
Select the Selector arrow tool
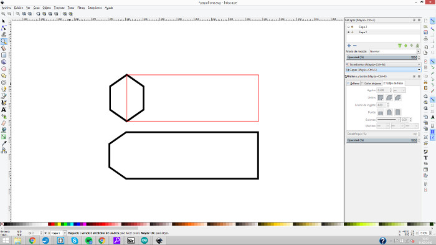(x=4, y=21)
